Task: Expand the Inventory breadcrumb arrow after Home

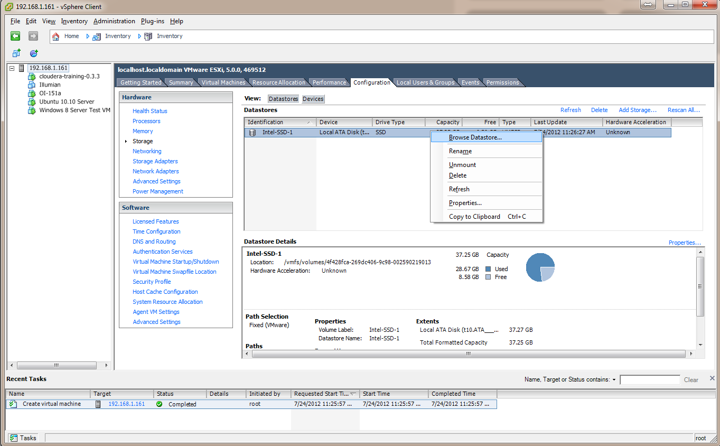Action: [x=88, y=36]
